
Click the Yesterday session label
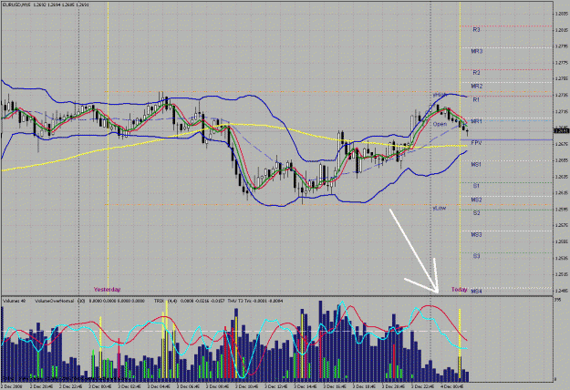pyautogui.click(x=107, y=290)
